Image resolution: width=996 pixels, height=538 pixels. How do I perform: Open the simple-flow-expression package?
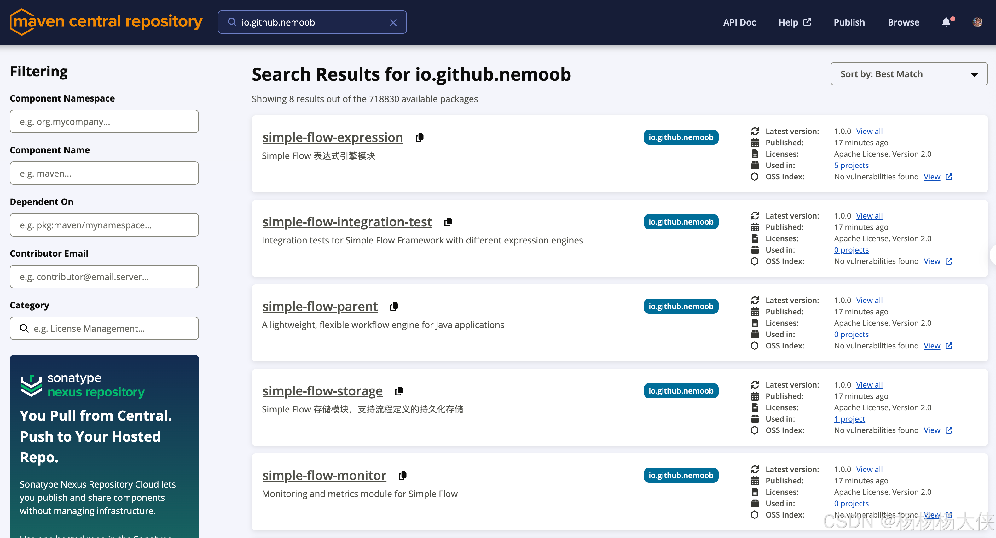[x=333, y=137]
